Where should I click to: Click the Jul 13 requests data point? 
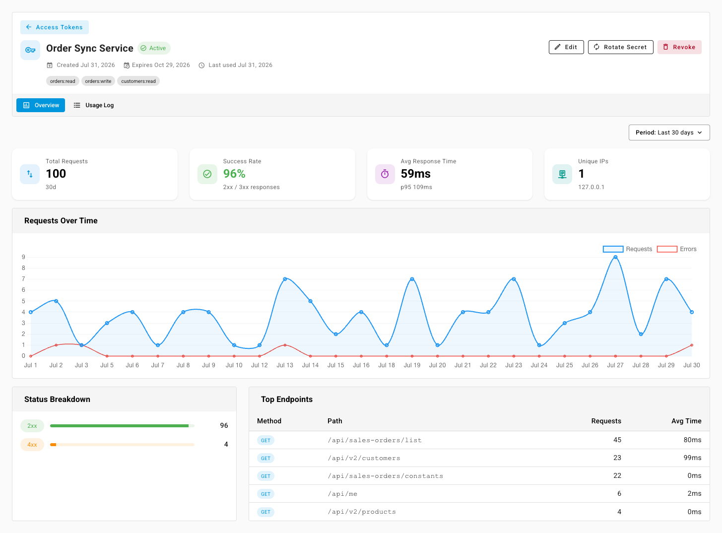(x=285, y=279)
